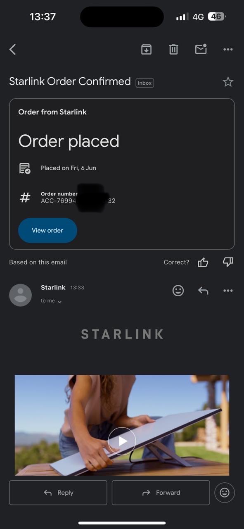Image resolution: width=244 pixels, height=529 pixels.
Task: Open the top toolbar three-dot menu
Action: pos(228,50)
